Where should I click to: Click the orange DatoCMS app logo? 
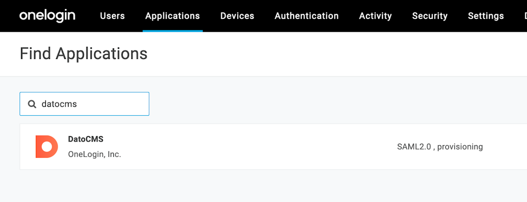(47, 147)
